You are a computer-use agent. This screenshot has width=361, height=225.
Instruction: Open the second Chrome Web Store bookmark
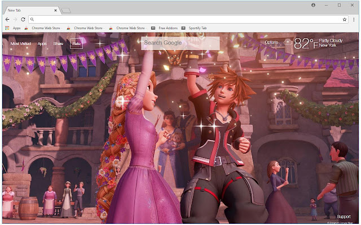(85, 28)
